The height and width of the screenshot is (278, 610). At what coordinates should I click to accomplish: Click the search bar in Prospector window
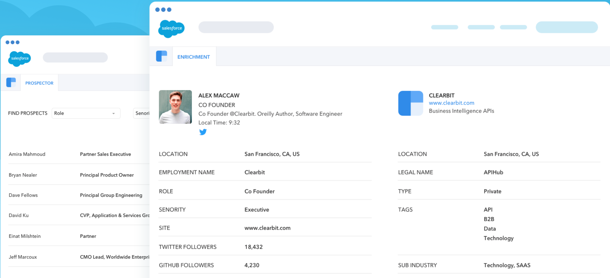pyautogui.click(x=75, y=57)
